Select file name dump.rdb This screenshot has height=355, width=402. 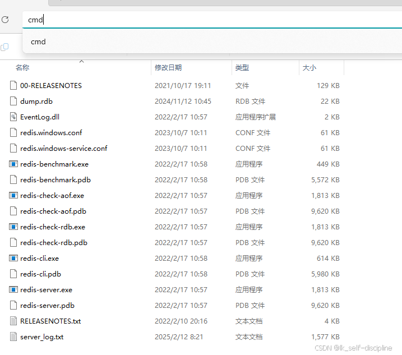36,102
